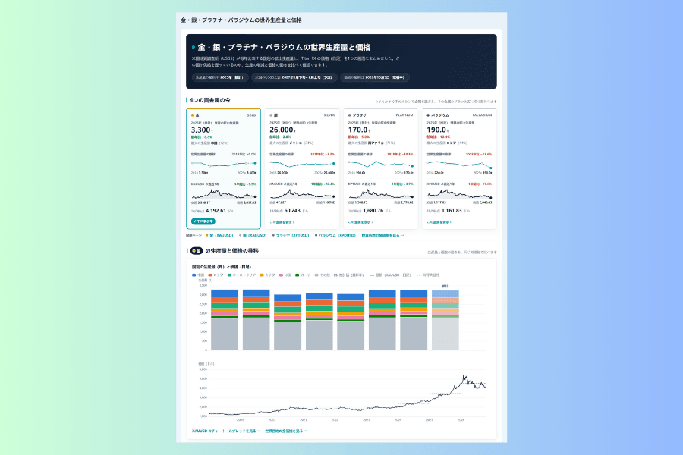The image size is (683, 455).
Task: Click 世界各地の金価格を見る below the price chart
Action: click(x=286, y=431)
